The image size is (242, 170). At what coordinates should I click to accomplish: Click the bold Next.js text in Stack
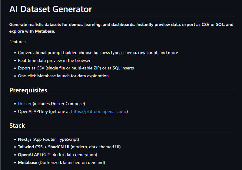point(25,140)
